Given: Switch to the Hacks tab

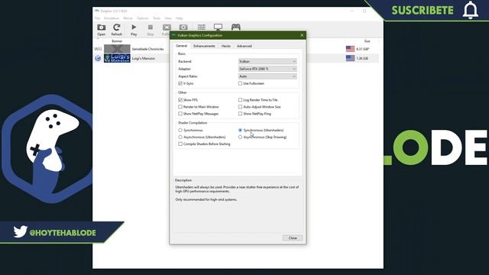Looking at the screenshot, I should pos(226,46).
